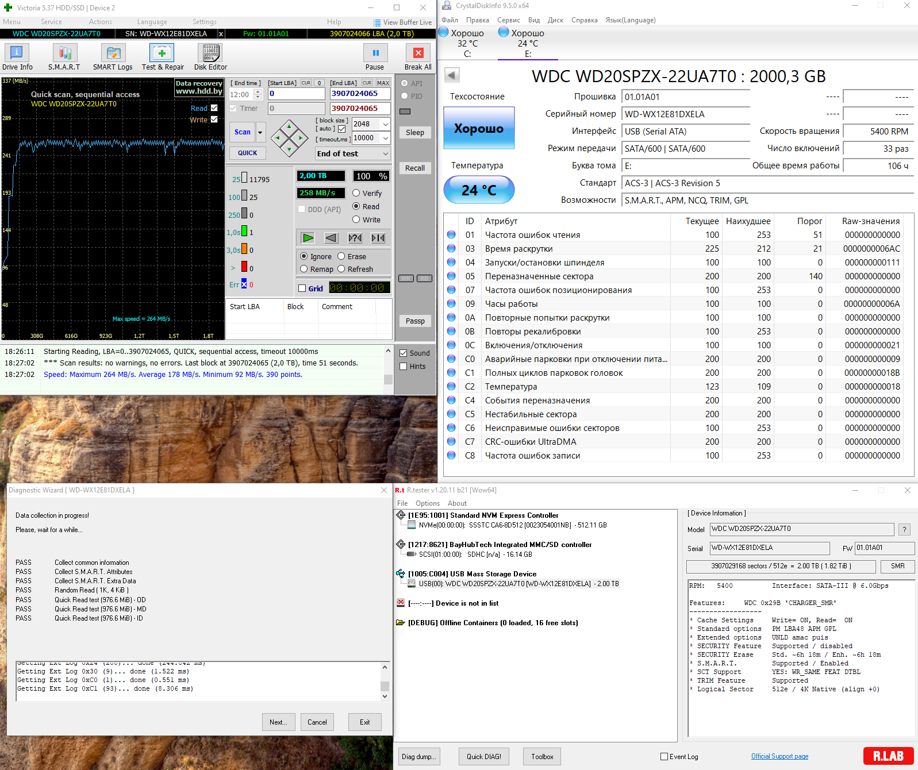Disable the Sound checkbox
This screenshot has width=918, height=770.
pyautogui.click(x=404, y=353)
